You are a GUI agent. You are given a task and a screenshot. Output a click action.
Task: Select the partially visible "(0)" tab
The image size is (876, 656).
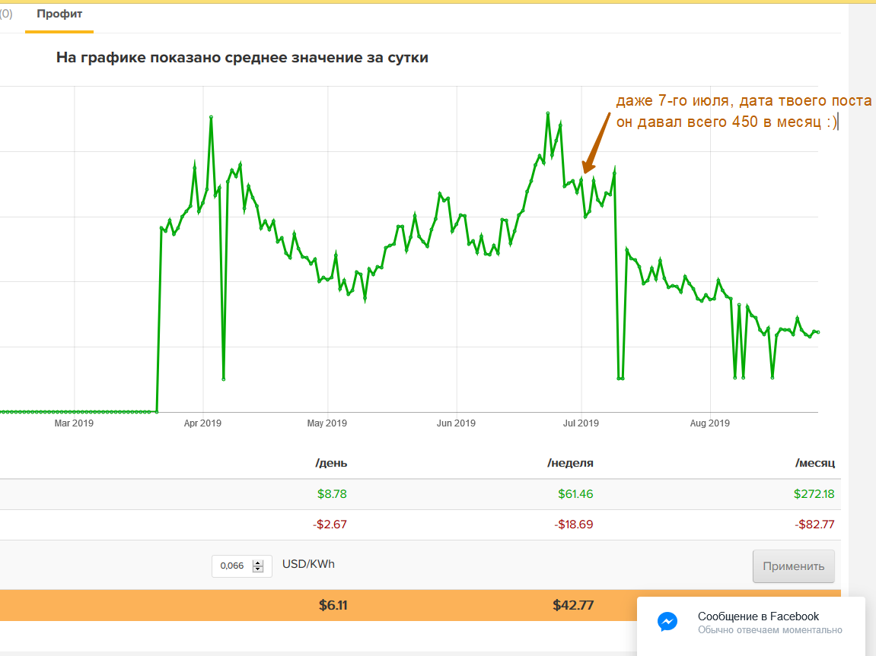coord(6,14)
